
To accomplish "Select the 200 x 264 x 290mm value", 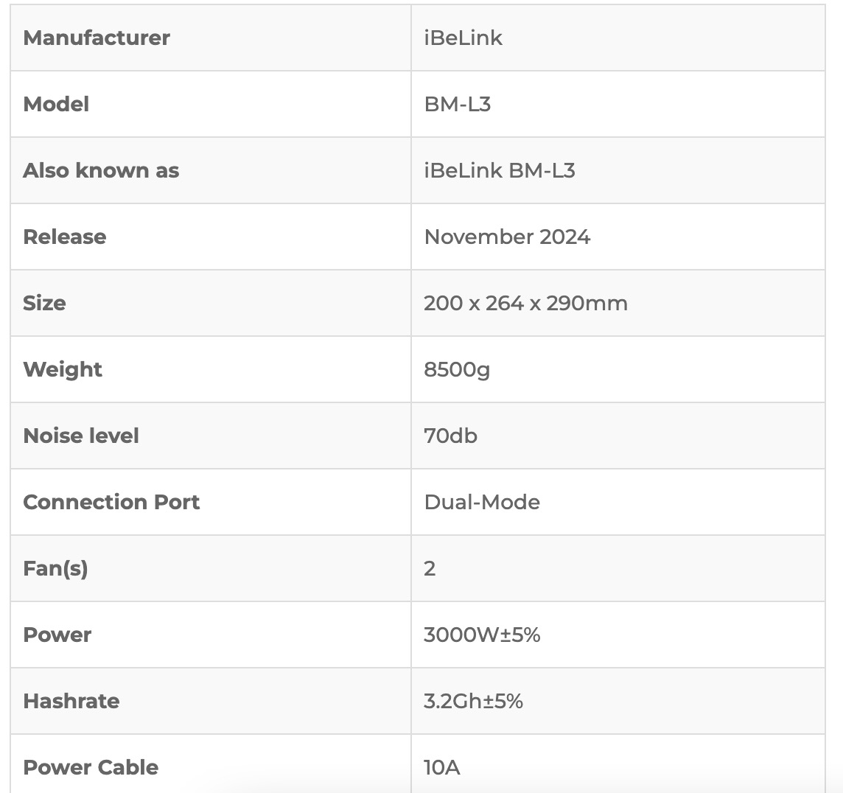I will [526, 303].
